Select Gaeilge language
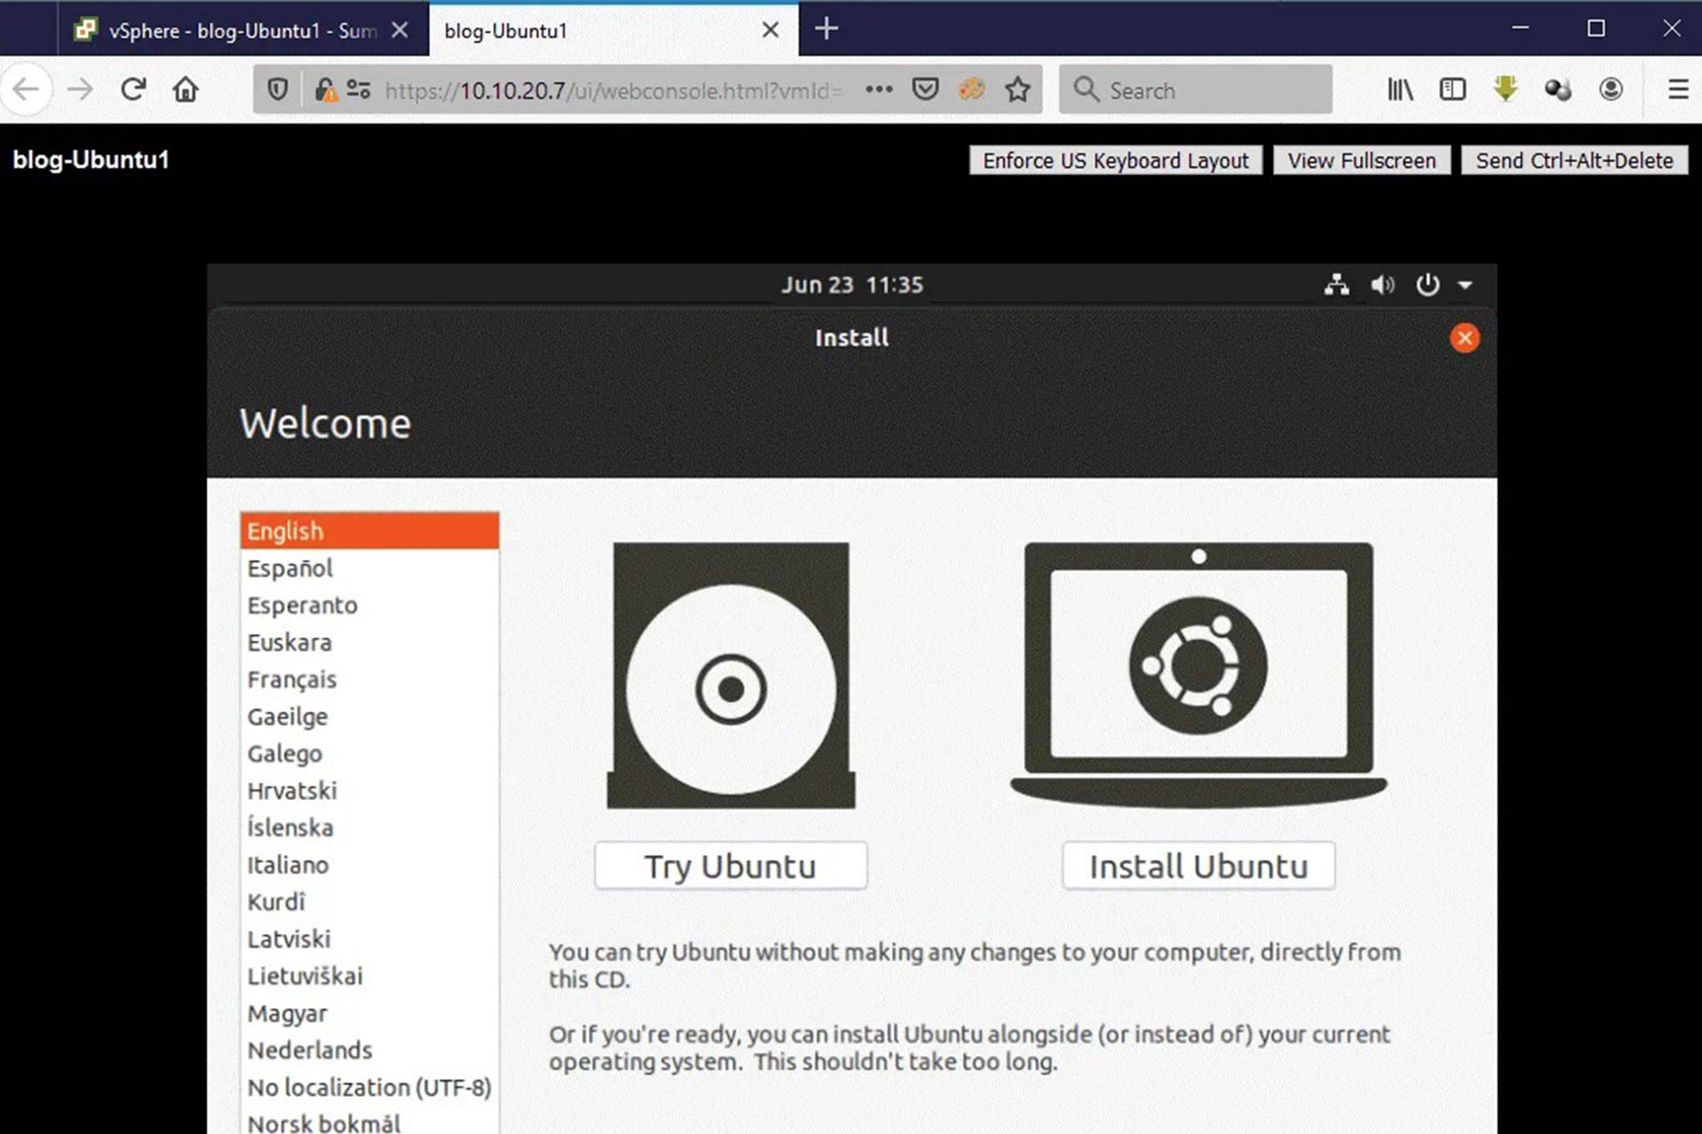 click(370, 716)
